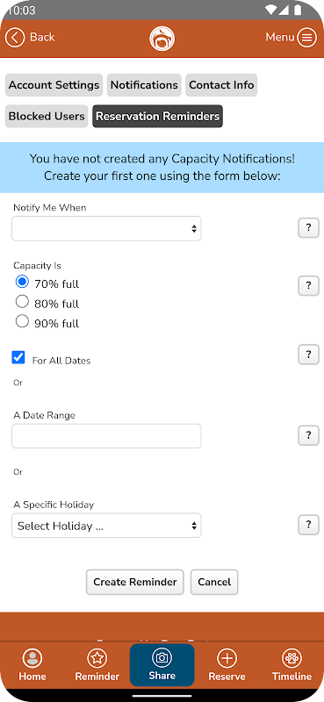Open the Select Holiday dropdown

point(106,526)
